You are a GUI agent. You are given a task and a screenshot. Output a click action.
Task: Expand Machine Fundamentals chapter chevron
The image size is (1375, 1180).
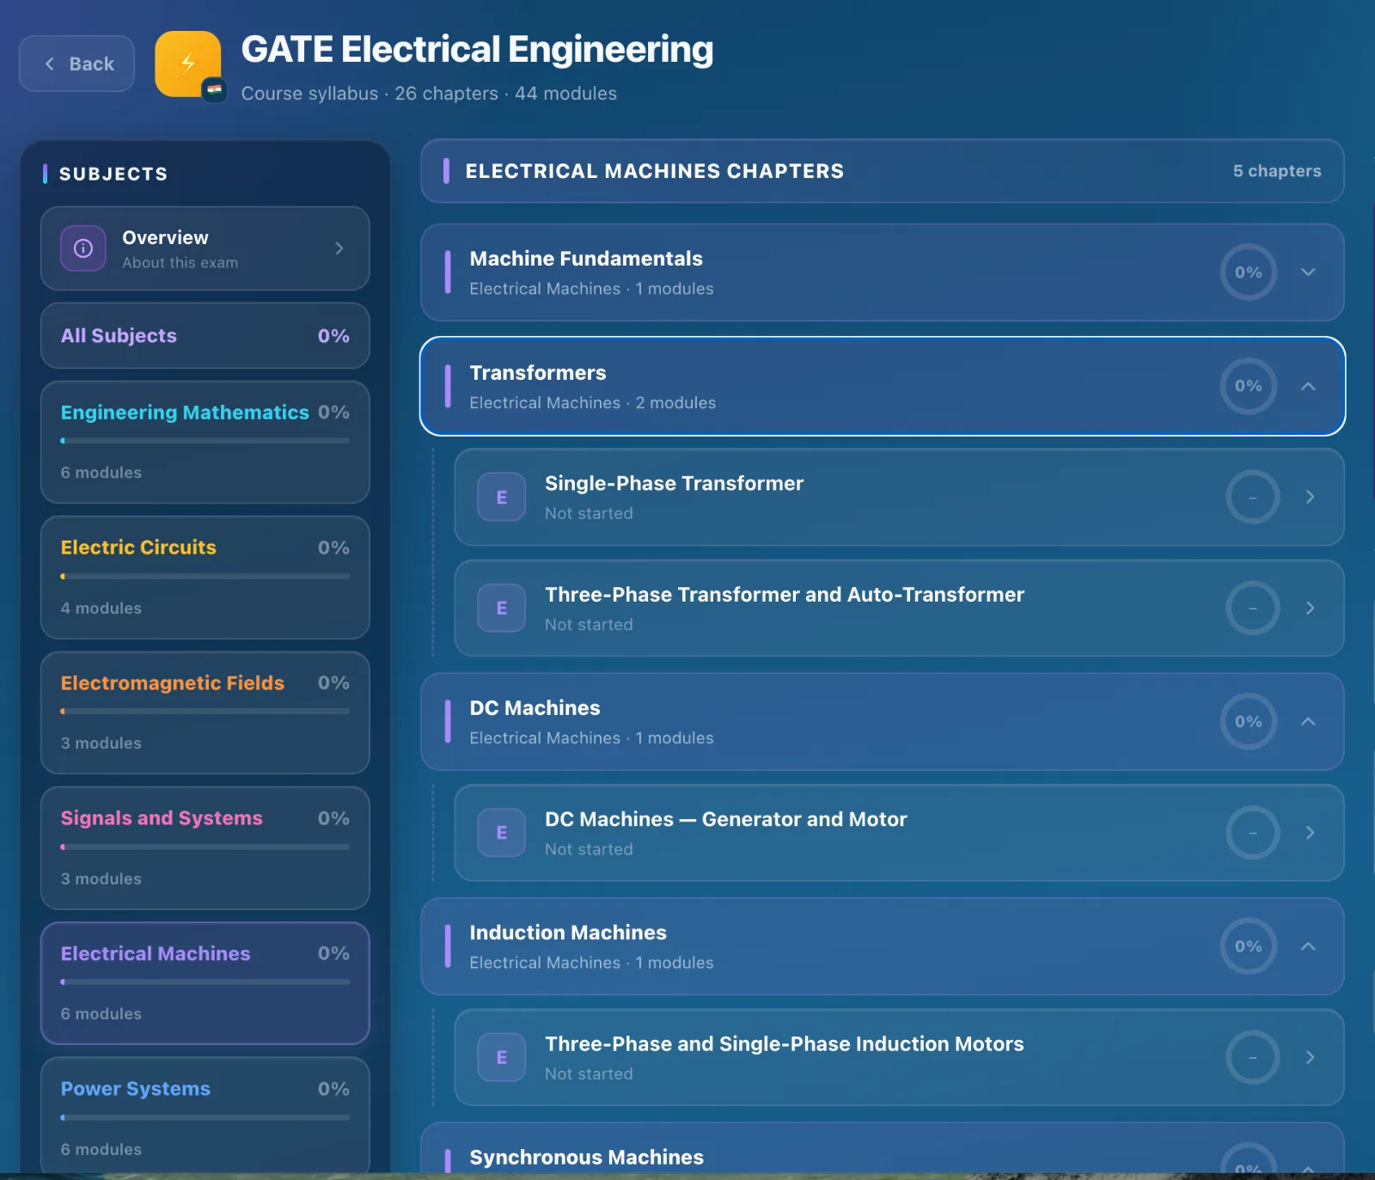(x=1308, y=272)
